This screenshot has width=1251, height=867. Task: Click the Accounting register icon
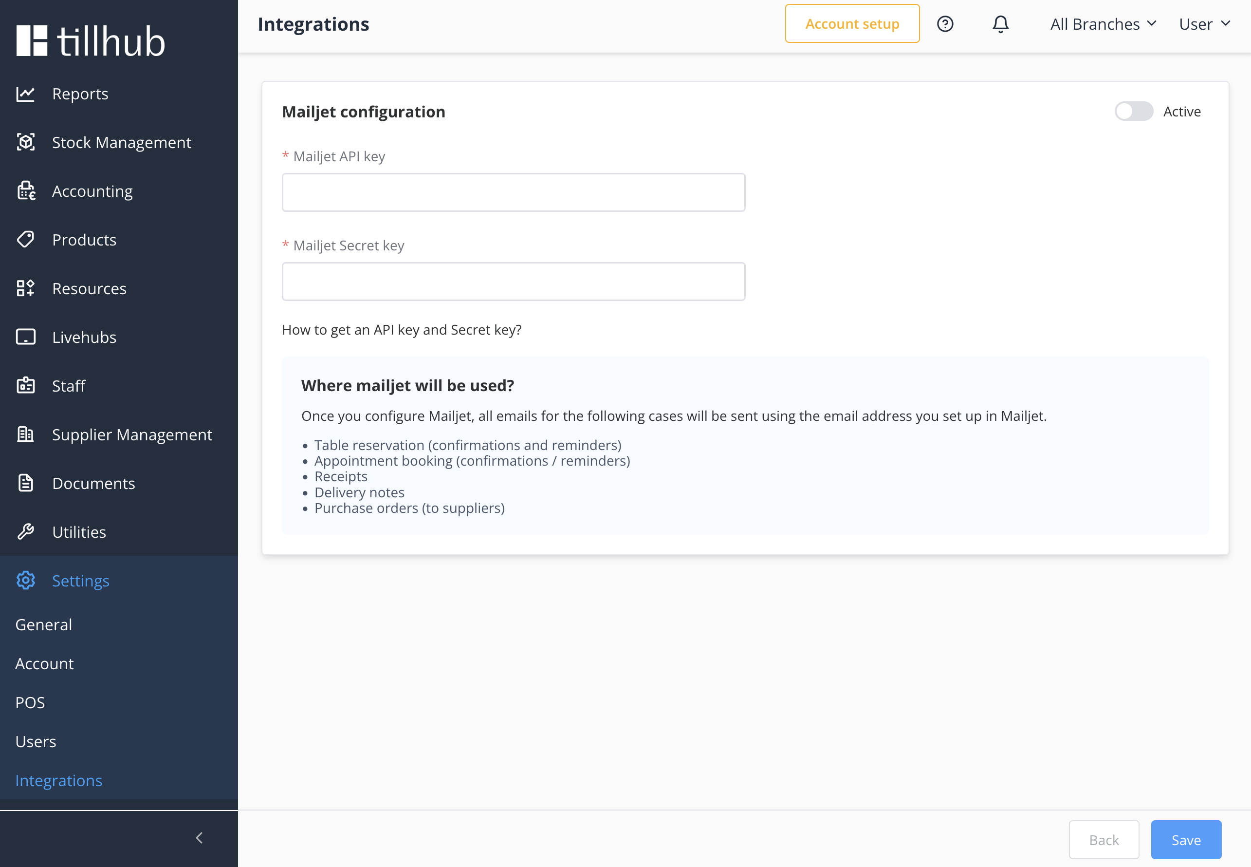25,191
